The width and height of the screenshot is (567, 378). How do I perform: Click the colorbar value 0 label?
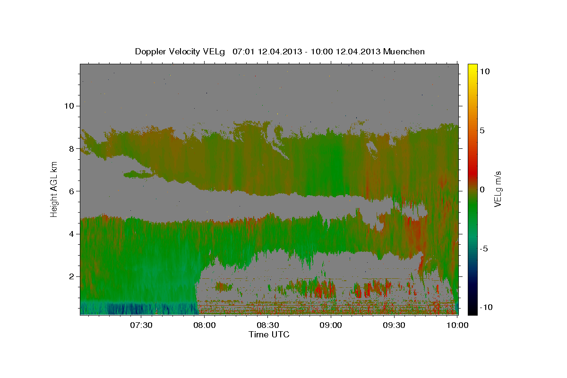pos(483,189)
